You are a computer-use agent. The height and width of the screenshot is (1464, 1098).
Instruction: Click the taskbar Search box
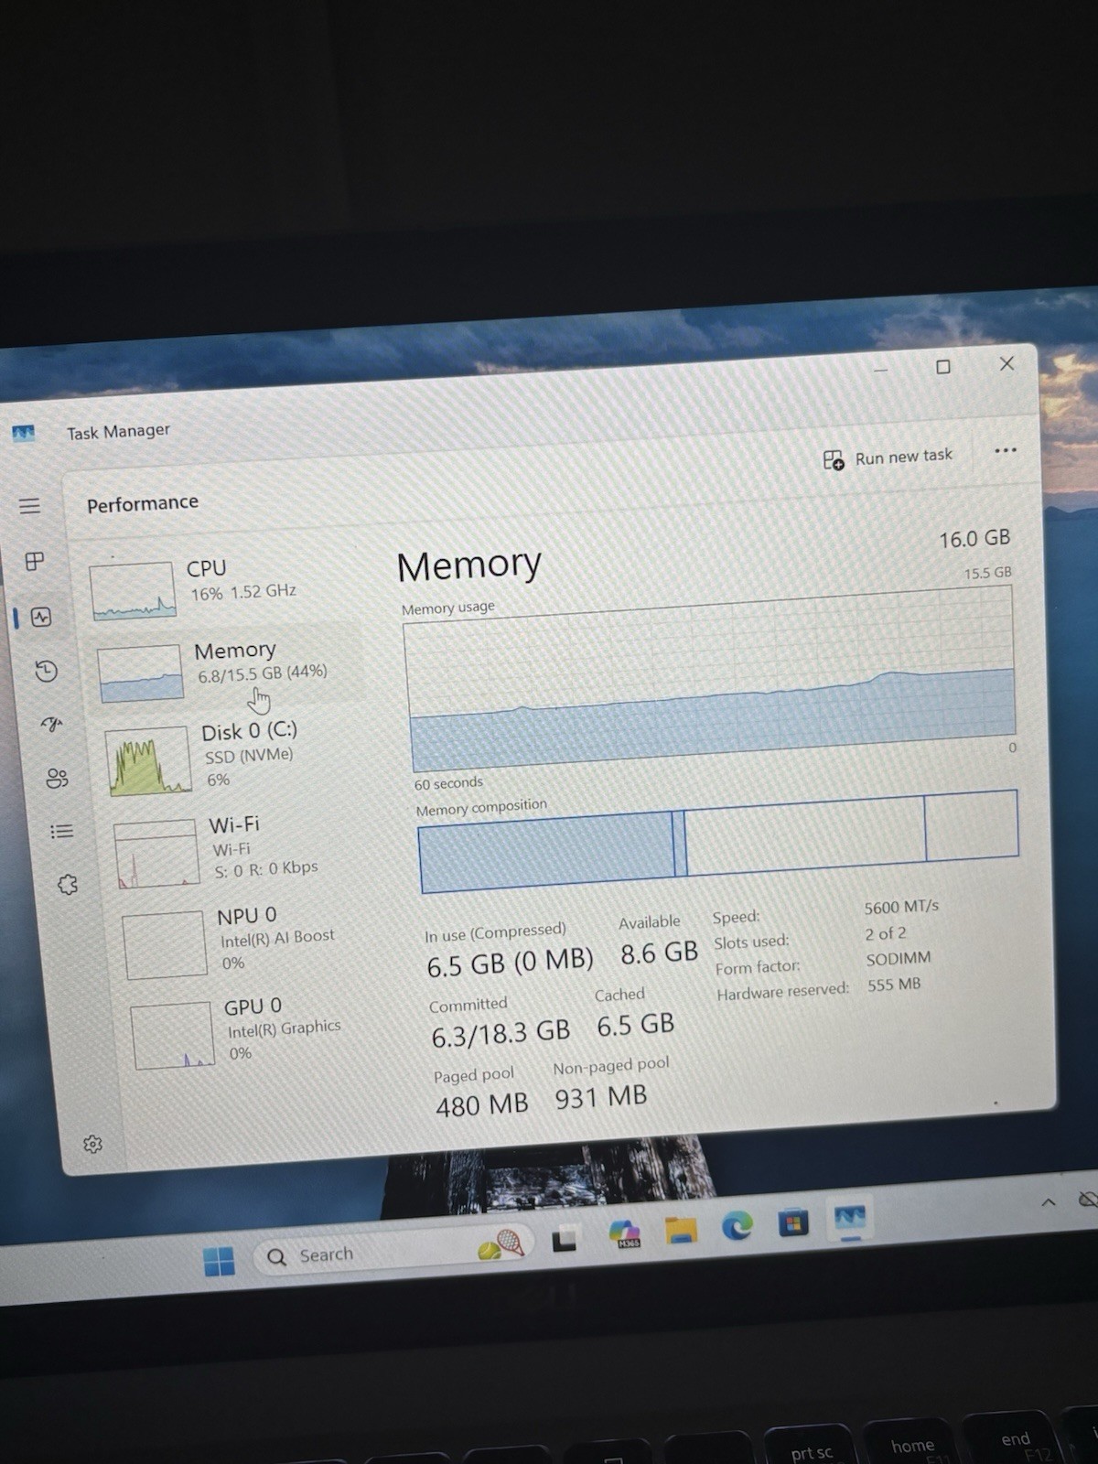pos(393,1250)
